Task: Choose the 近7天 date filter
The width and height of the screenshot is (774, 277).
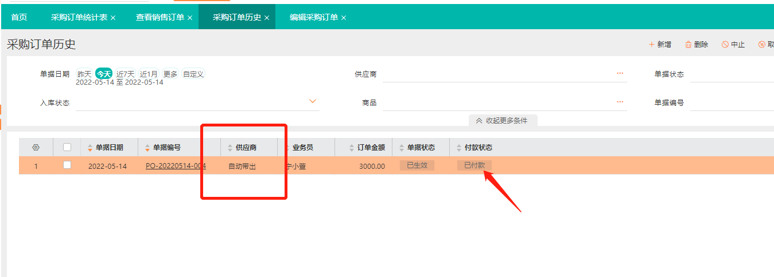Action: 125,74
